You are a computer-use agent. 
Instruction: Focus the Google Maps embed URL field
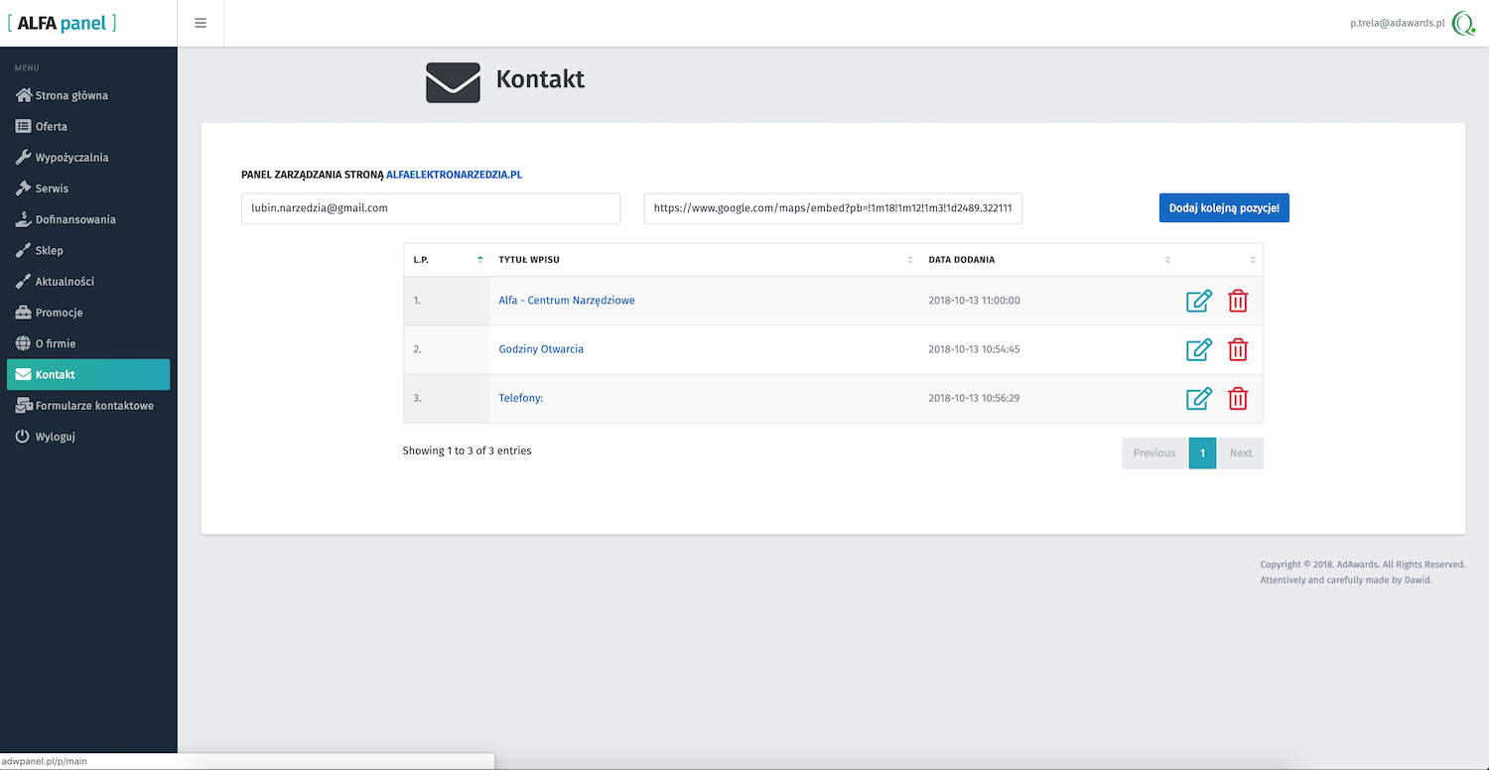coord(832,208)
